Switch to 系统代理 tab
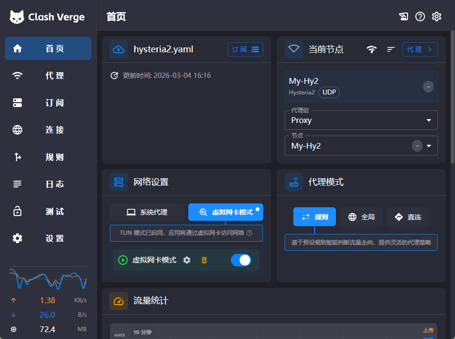The width and height of the screenshot is (455, 339). (x=147, y=212)
